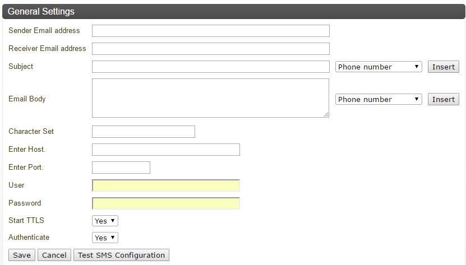Viewport: 466px width, 265px height.
Task: Click the Enter Port input field
Action: click(121, 168)
